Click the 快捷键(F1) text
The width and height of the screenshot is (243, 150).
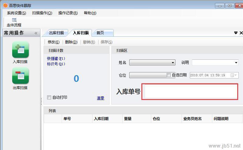[56, 58]
